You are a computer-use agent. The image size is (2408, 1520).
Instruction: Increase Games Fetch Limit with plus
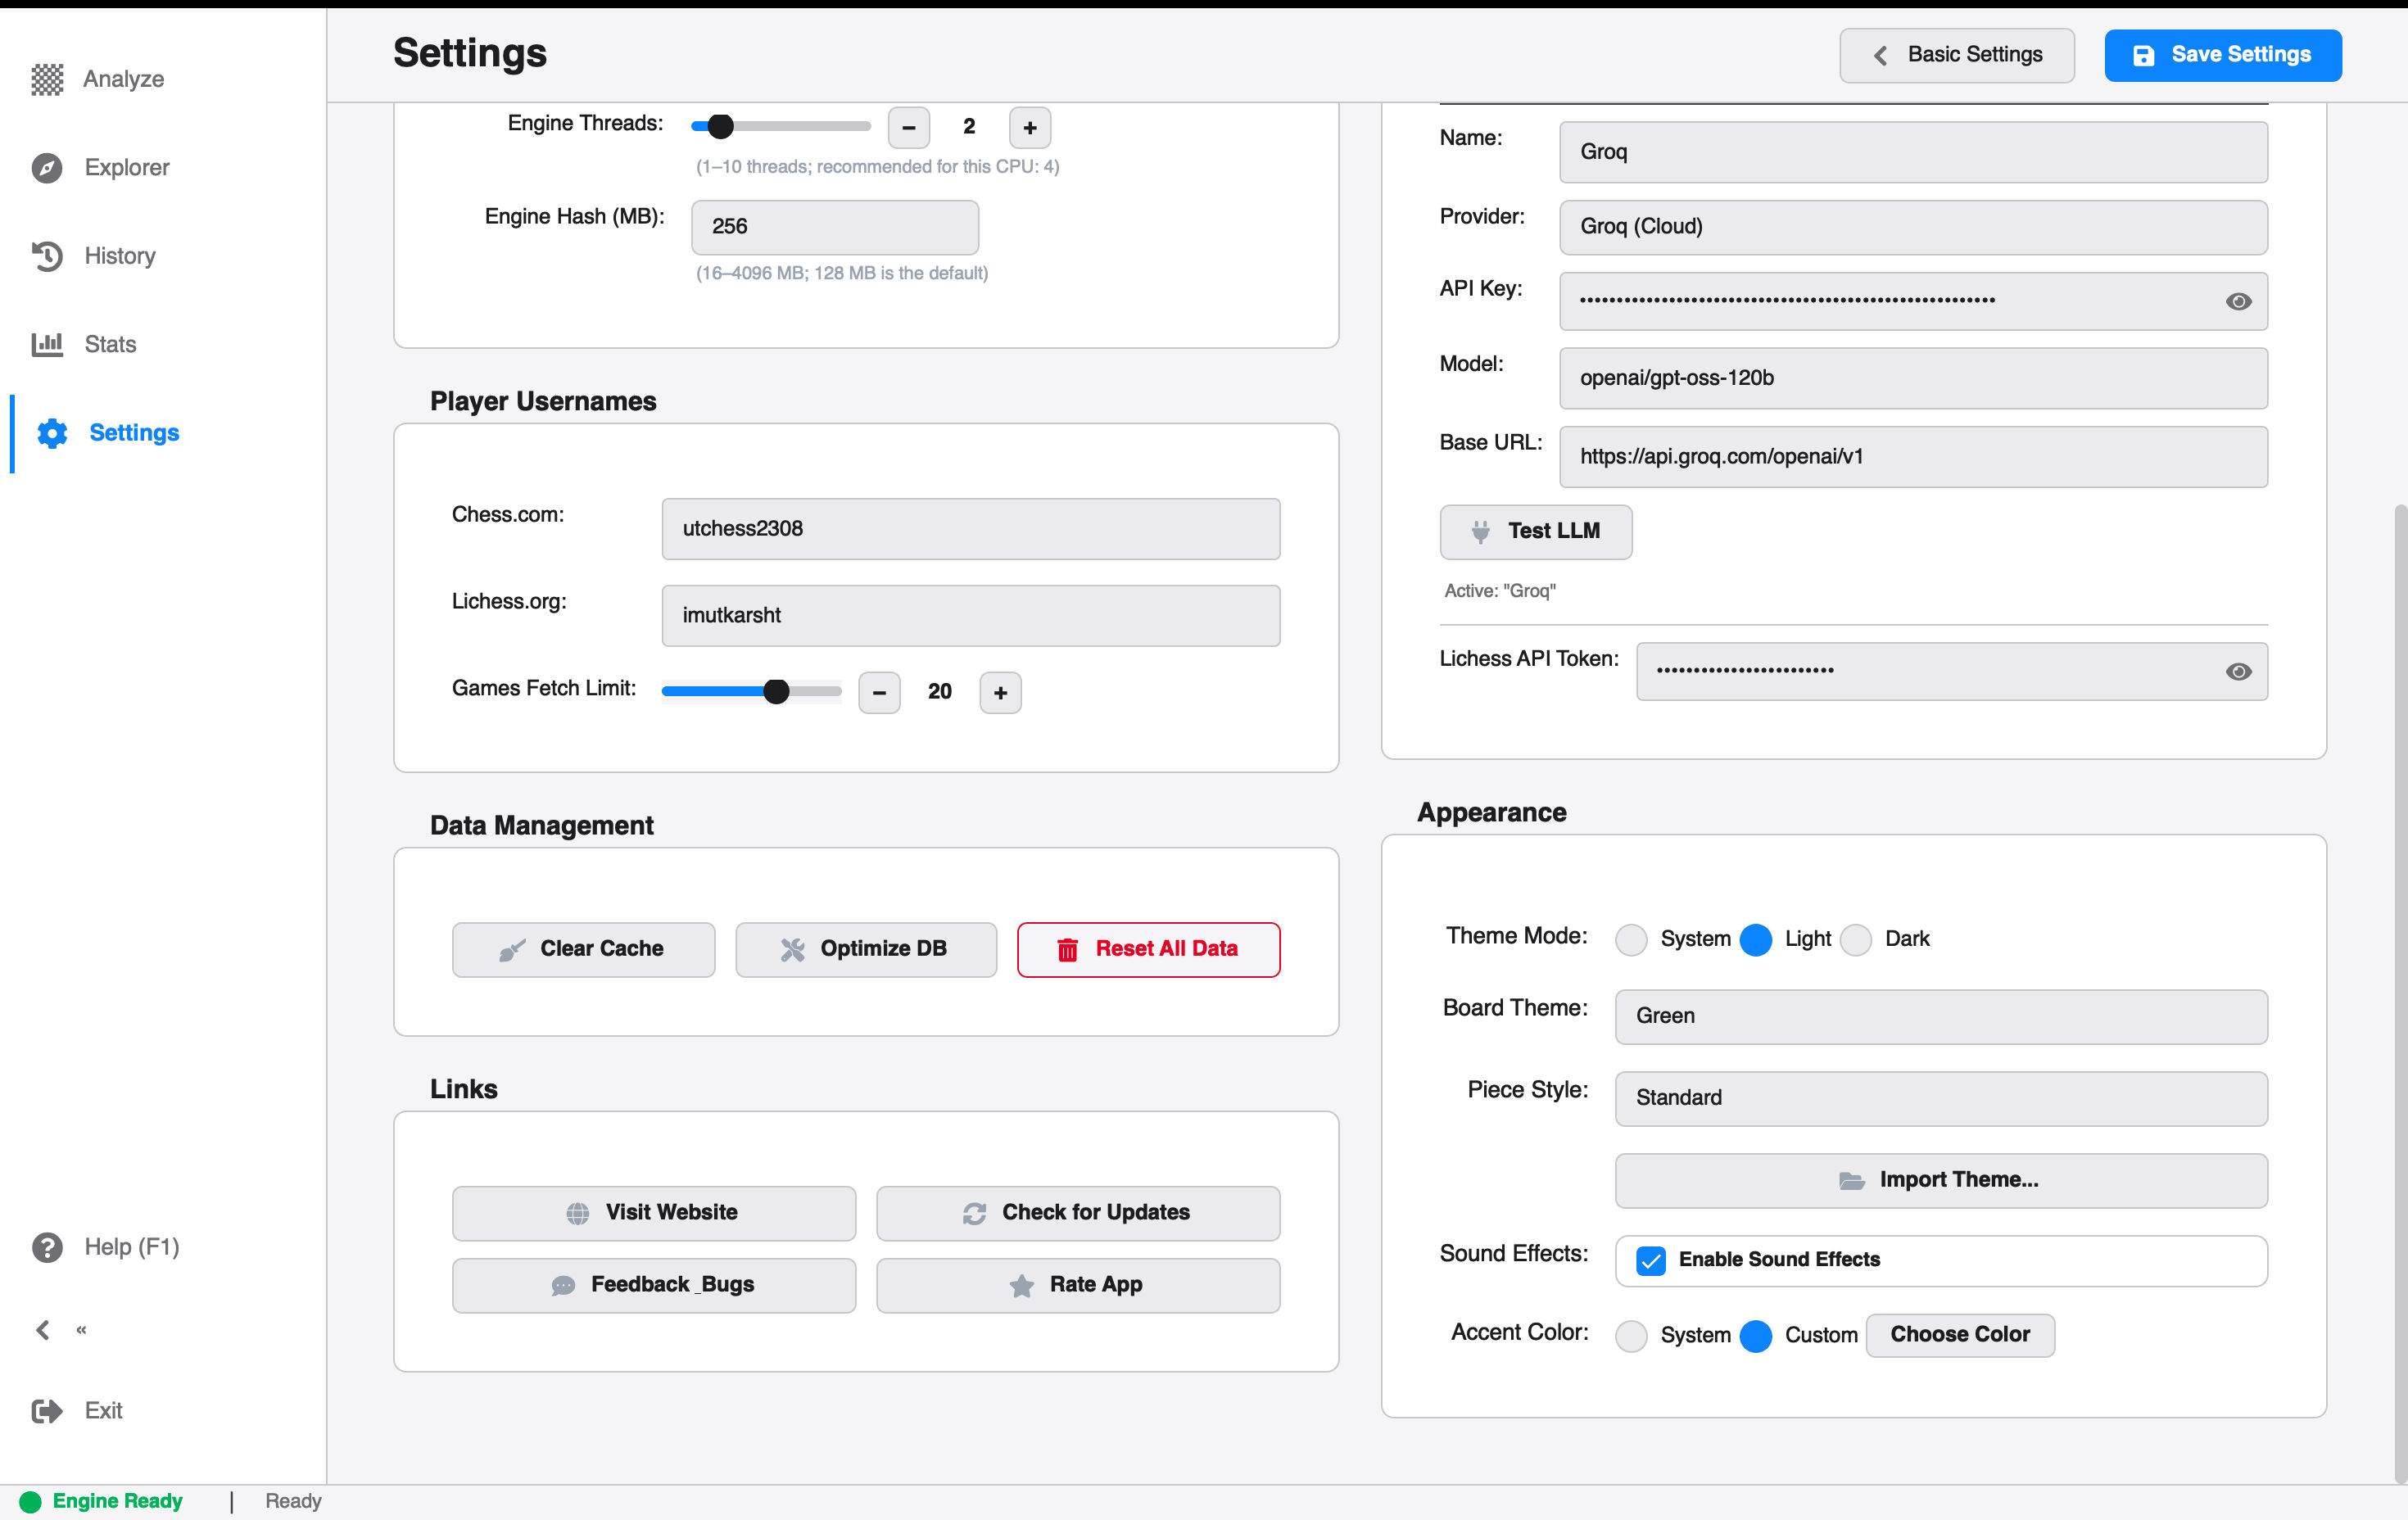(1000, 692)
